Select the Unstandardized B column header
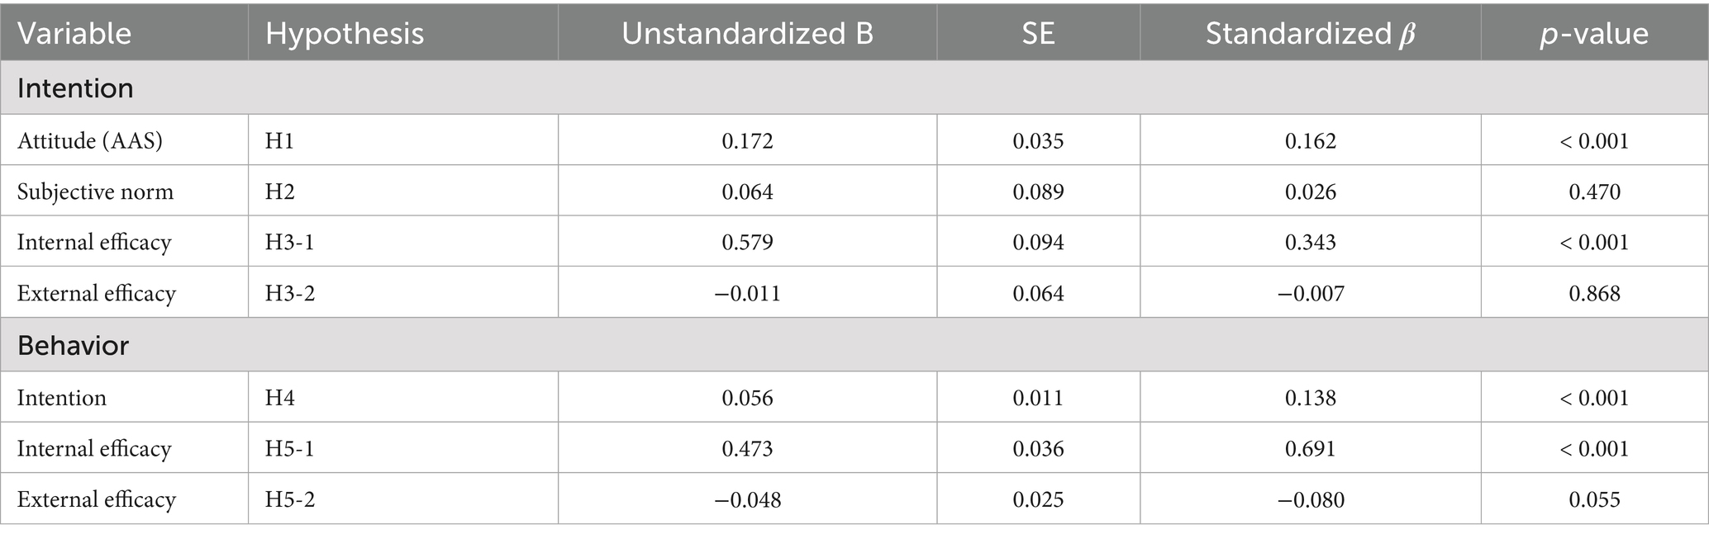1709x539 pixels. point(747,34)
